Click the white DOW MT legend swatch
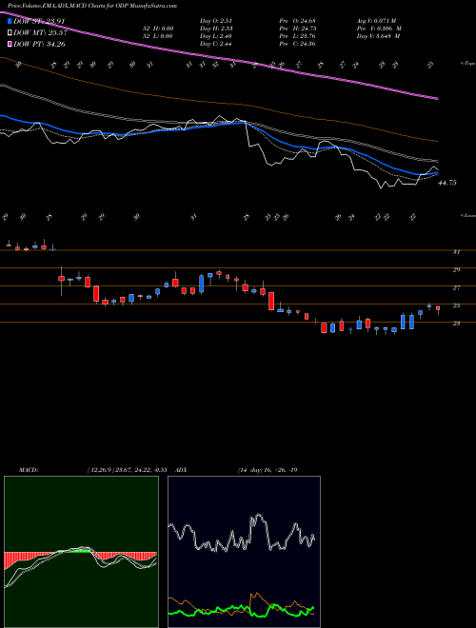 pos(10,32)
